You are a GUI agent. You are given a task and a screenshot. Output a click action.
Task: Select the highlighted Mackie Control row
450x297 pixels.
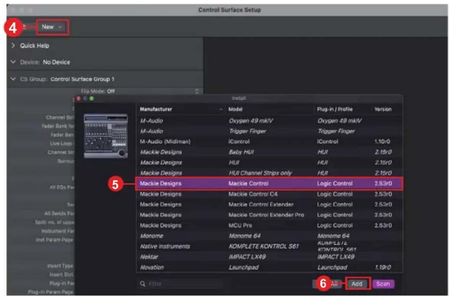click(x=269, y=184)
